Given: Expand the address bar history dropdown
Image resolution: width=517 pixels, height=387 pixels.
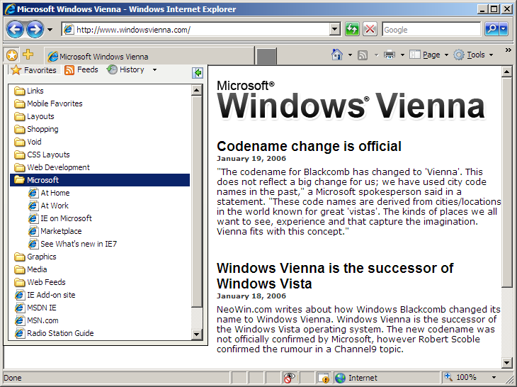Looking at the screenshot, I should click(x=335, y=30).
